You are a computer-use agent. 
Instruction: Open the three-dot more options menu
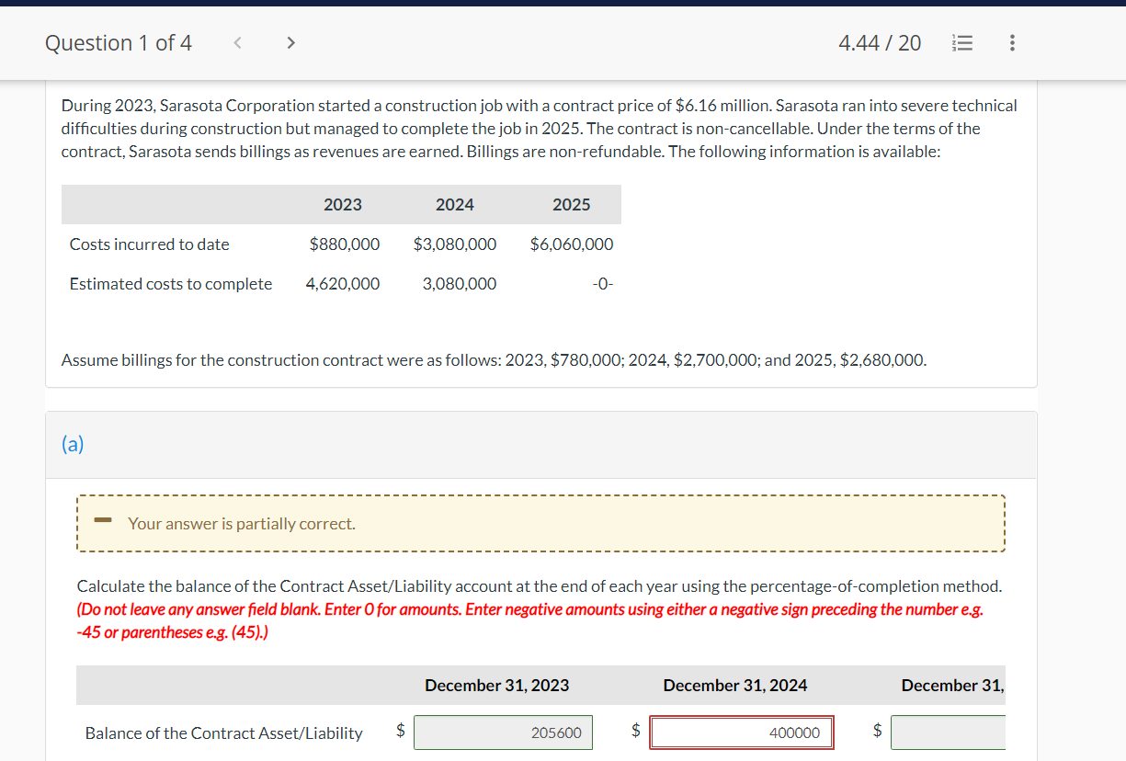(x=1012, y=42)
